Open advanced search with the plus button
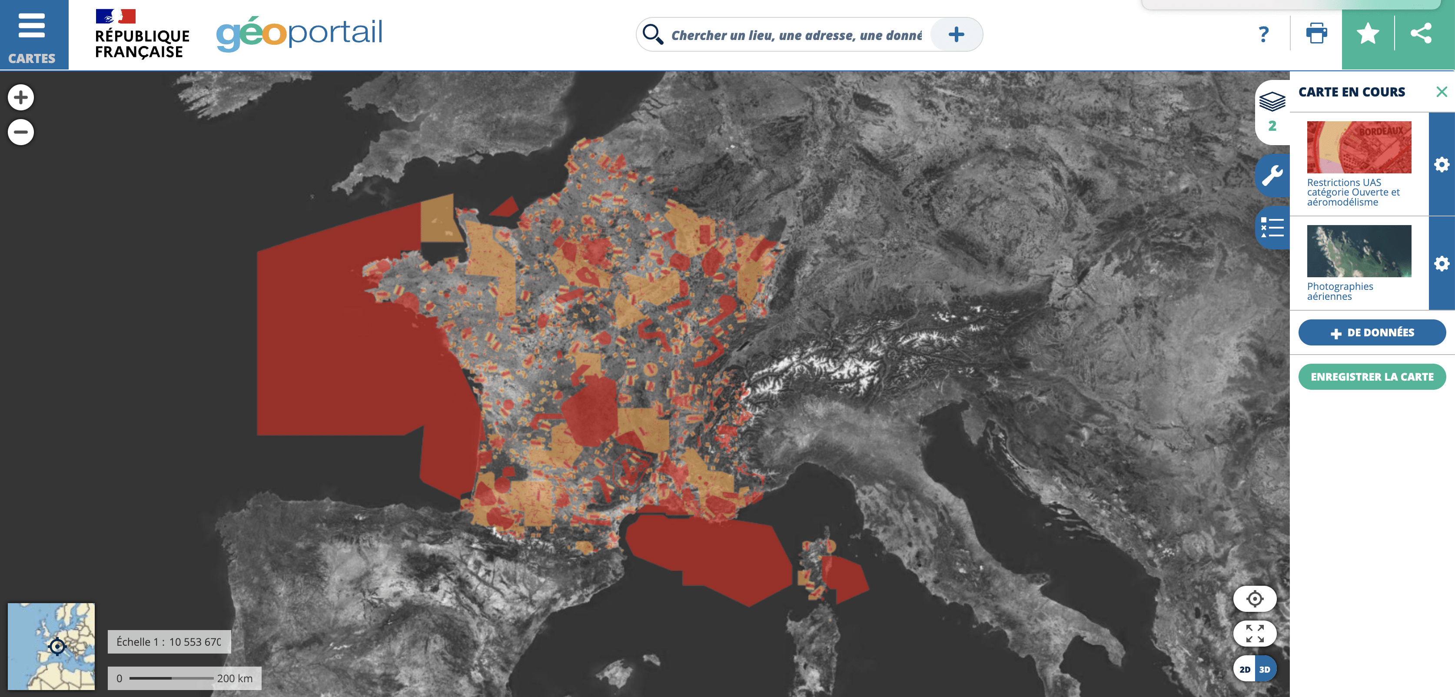The height and width of the screenshot is (697, 1455). click(956, 34)
